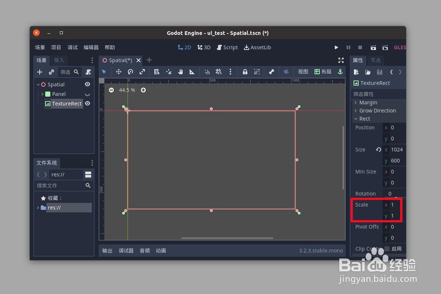
Task: Activate the Rotate mode tool
Action: [x=130, y=72]
